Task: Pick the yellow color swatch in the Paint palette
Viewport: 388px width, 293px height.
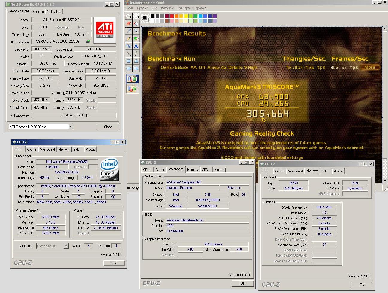Action: (x=186, y=16)
